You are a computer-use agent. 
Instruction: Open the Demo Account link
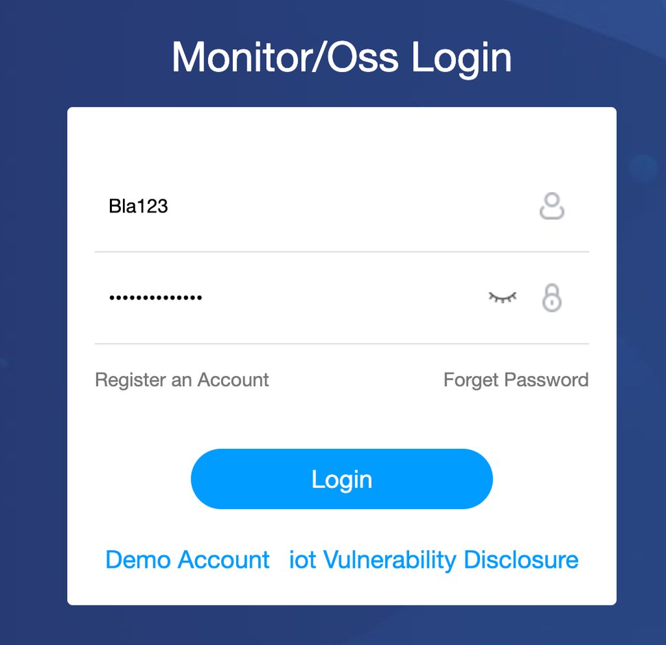[187, 560]
